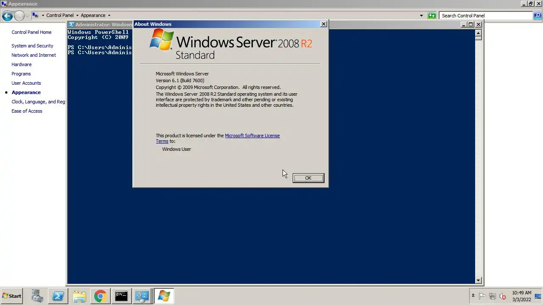Open Ease of Access category

tap(27, 111)
